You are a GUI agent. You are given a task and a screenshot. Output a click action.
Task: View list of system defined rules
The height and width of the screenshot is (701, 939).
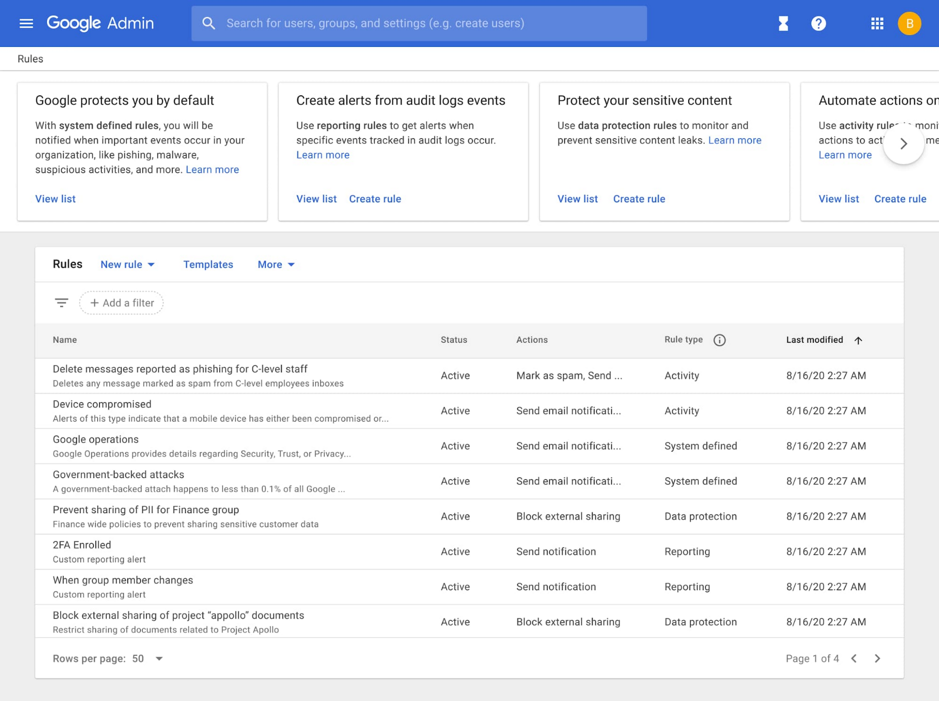point(55,198)
